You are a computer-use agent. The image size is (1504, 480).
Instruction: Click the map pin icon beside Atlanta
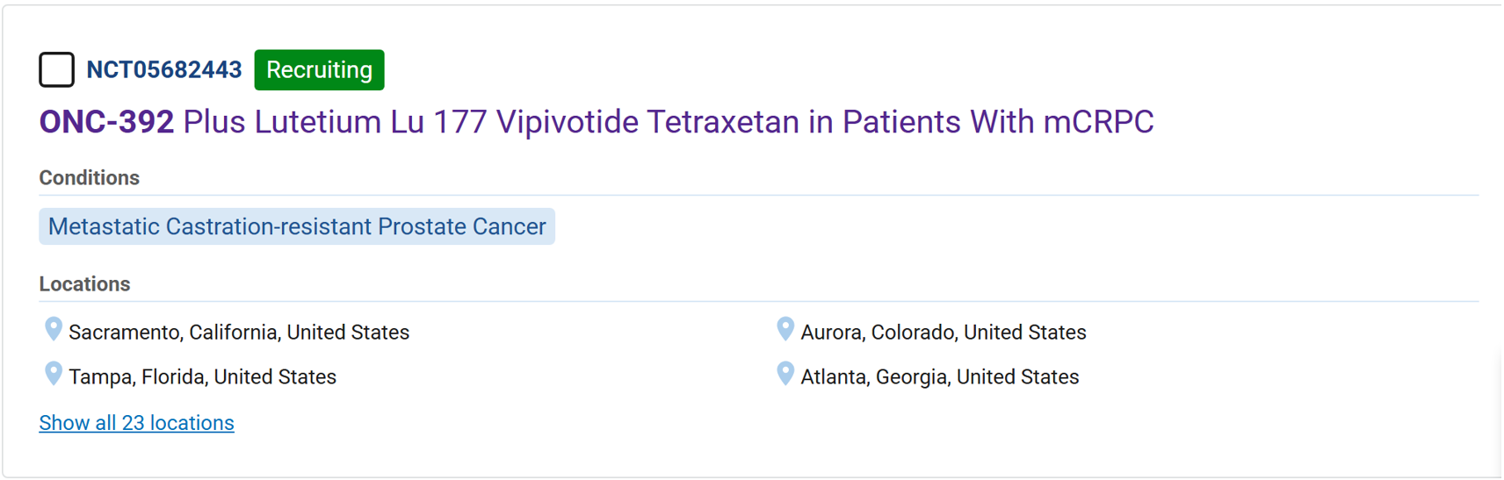pyautogui.click(x=785, y=374)
